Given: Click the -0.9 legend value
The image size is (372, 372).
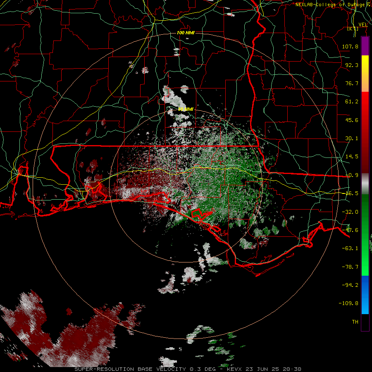Looking at the screenshot, I should coord(352,175).
